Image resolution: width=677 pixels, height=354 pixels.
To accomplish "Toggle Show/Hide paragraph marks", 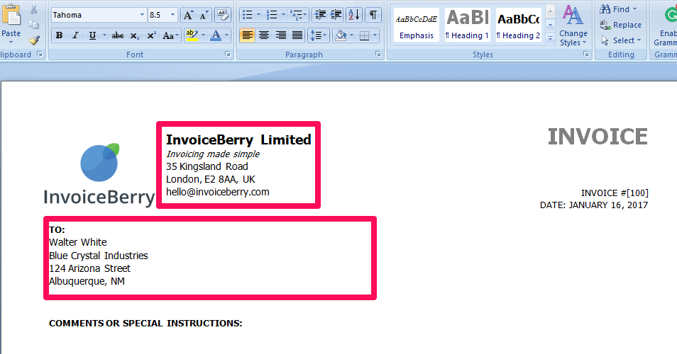I will click(373, 15).
